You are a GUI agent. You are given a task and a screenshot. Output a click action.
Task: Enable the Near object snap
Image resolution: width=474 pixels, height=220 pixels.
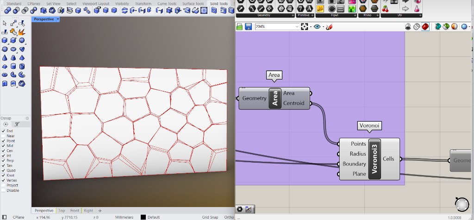[3, 136]
